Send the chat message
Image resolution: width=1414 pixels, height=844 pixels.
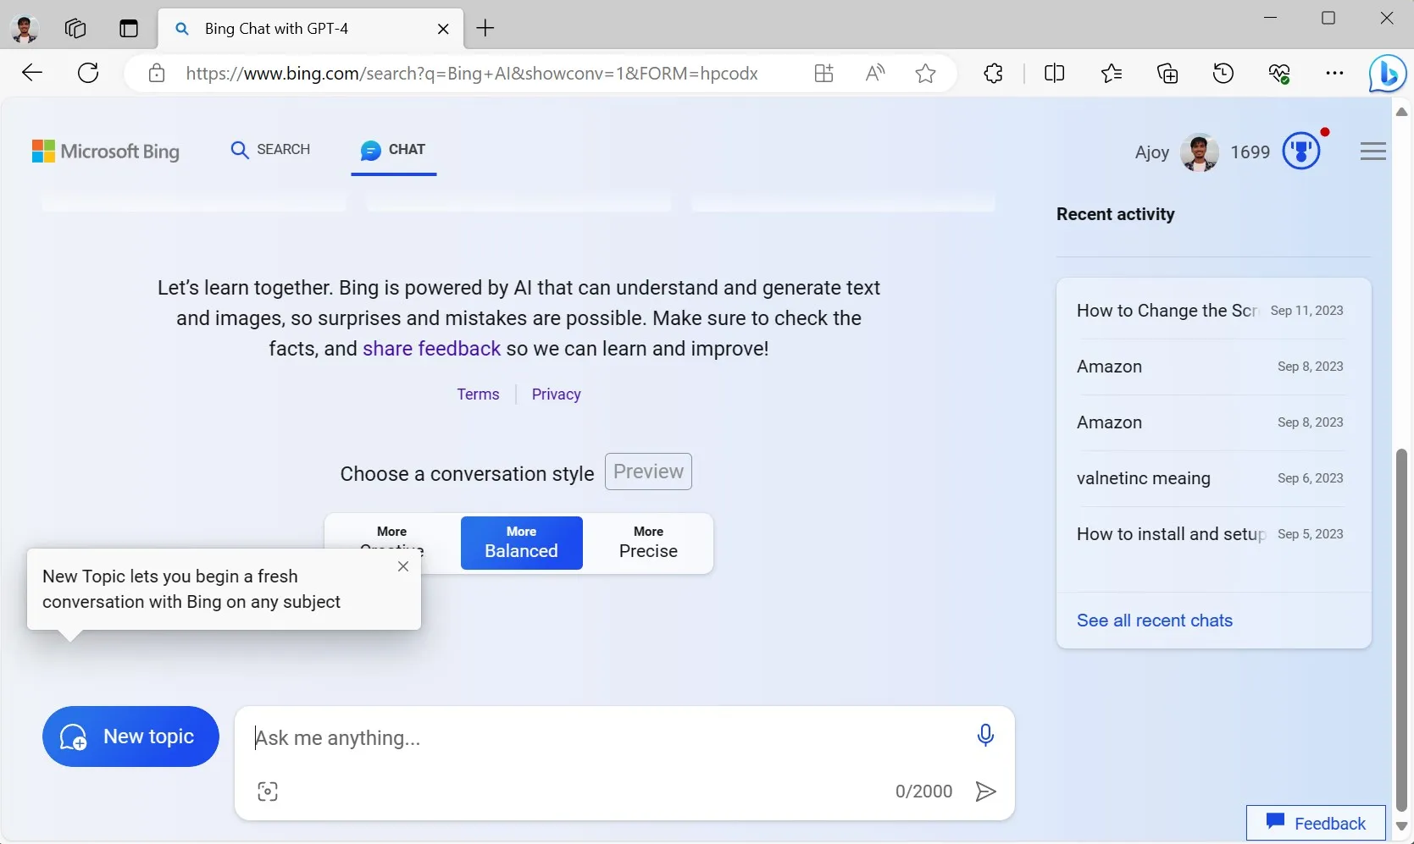(985, 792)
